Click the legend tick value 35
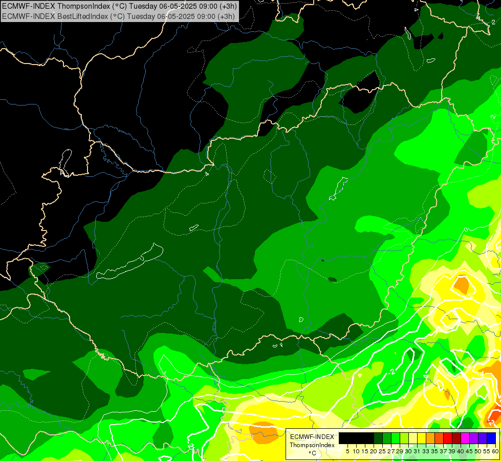The height and width of the screenshot is (461, 501). pyautogui.click(x=435, y=451)
